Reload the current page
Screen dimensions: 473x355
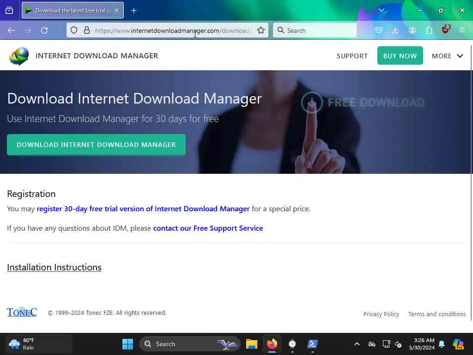(x=44, y=31)
